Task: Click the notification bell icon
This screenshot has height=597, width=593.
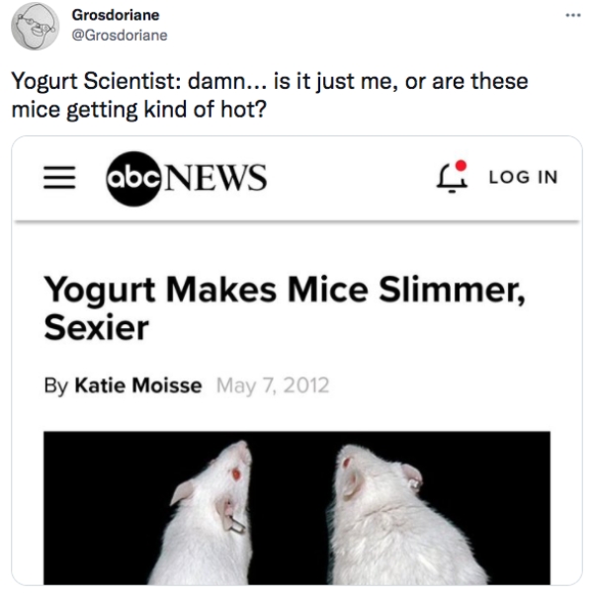Action: (x=452, y=178)
